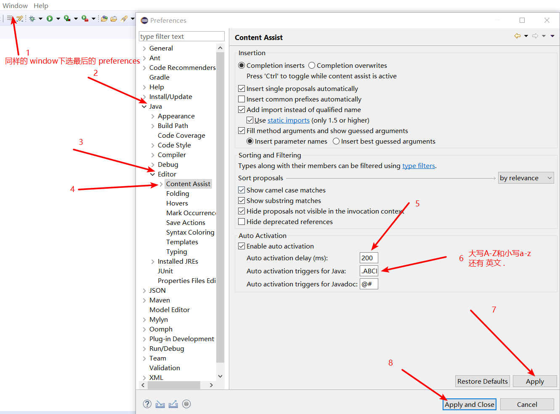Click the Profile launch toolbar icon

click(x=84, y=19)
